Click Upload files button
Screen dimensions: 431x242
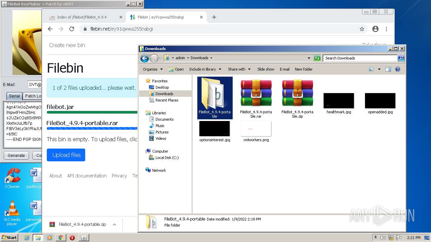coord(66,155)
